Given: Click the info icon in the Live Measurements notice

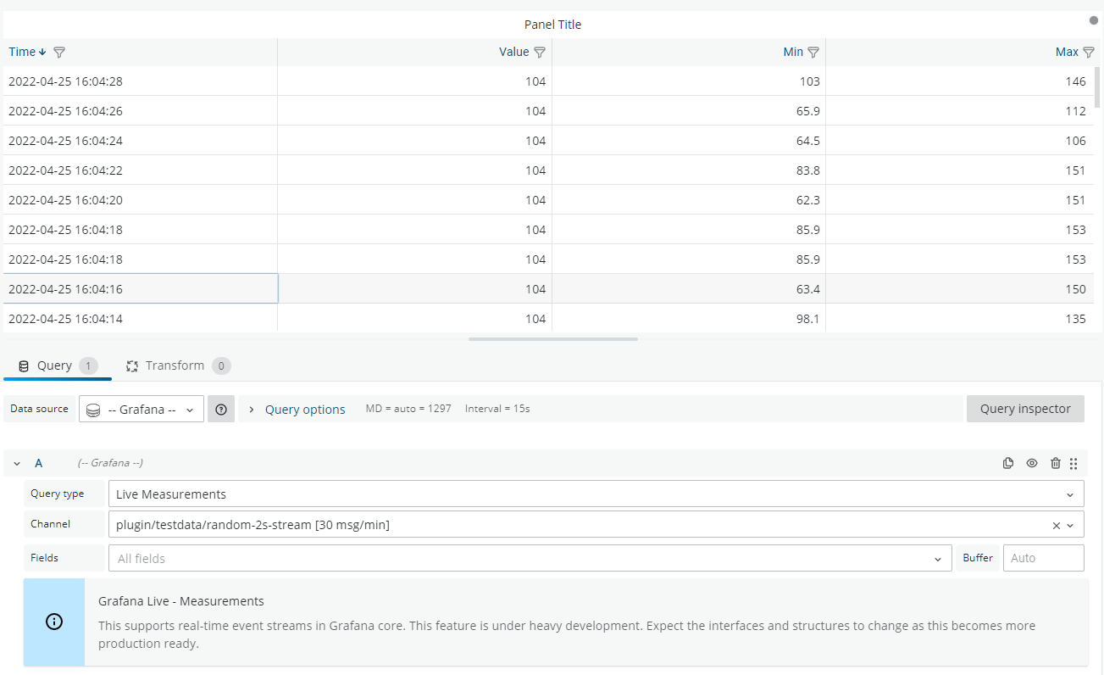Looking at the screenshot, I should 53,622.
